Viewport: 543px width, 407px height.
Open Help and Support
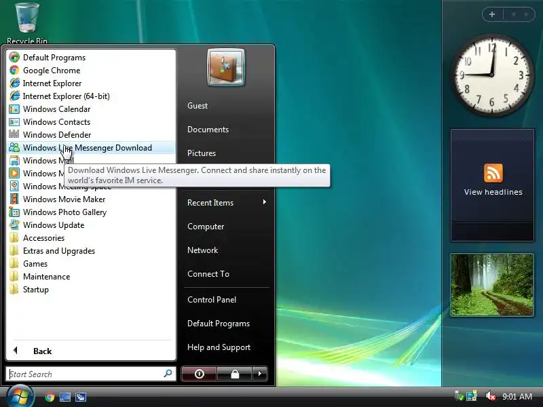click(x=219, y=347)
